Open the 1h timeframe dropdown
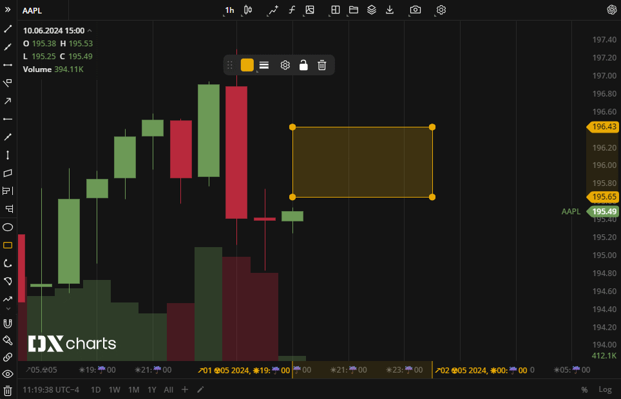 pos(229,10)
